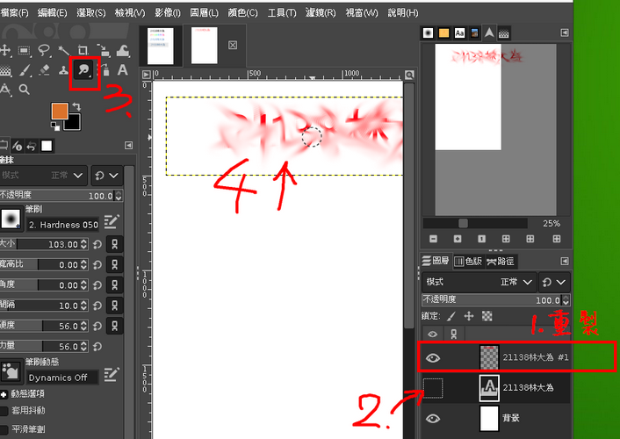Select the Smudge tool in the toolbox
The width and height of the screenshot is (620, 439).
point(85,69)
